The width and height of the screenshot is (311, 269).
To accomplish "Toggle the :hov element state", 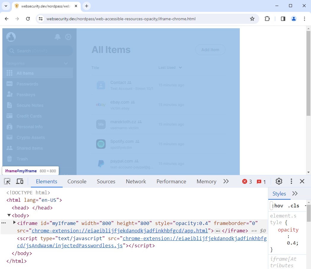I will tap(277, 206).
